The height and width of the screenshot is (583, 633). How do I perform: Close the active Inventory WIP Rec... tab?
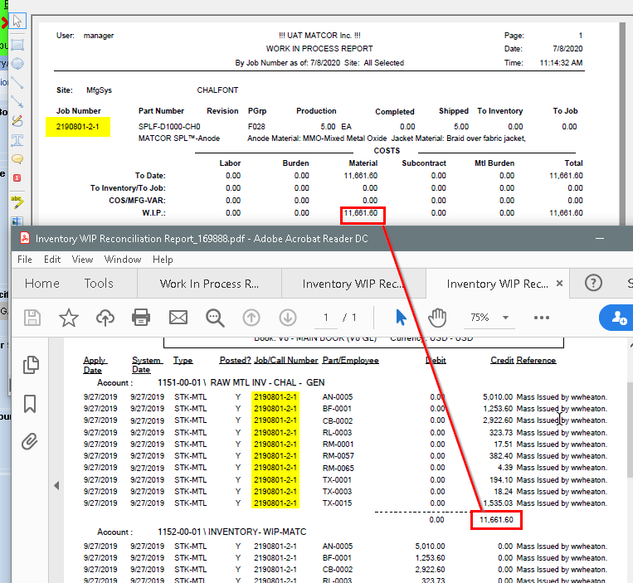[559, 284]
